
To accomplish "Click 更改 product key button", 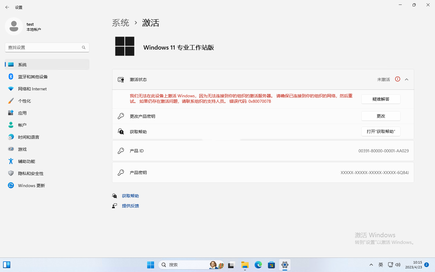I will click(381, 116).
